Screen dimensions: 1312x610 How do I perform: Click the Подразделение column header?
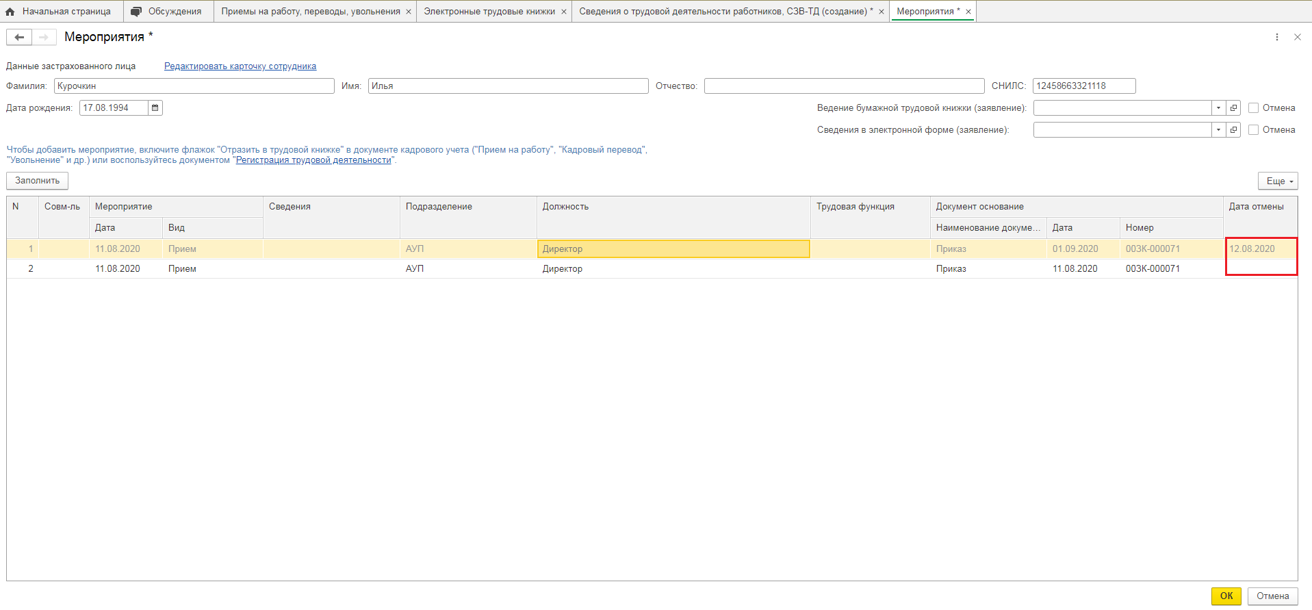click(x=468, y=217)
